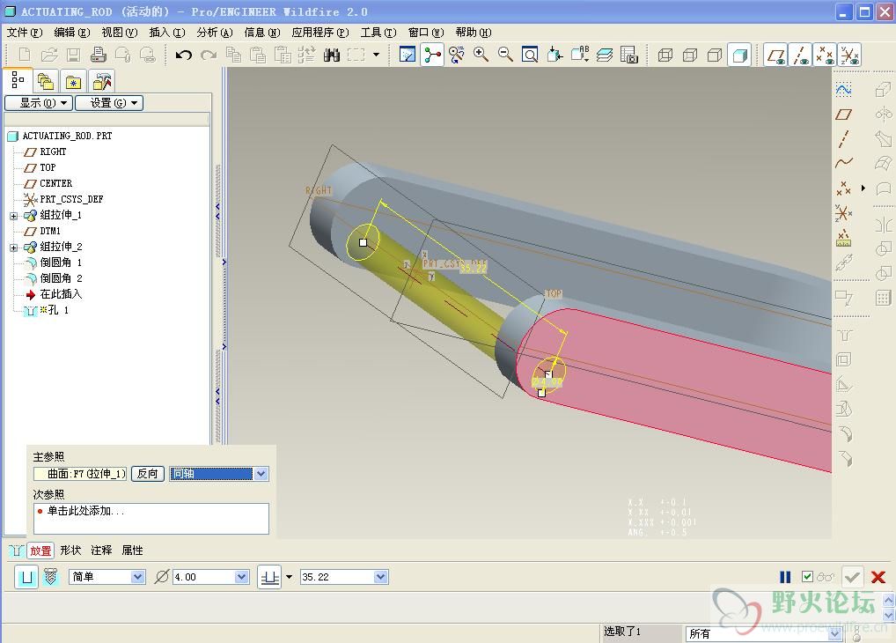Toggle the preview checkbox in dashboard
Screen dimensions: 896x643
click(x=807, y=577)
